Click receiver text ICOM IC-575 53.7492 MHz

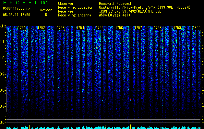130,11
